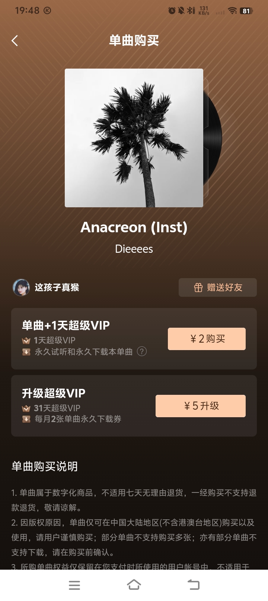Go to the Android home screen
Image resolution: width=268 pixels, height=601 pixels.
click(x=134, y=585)
